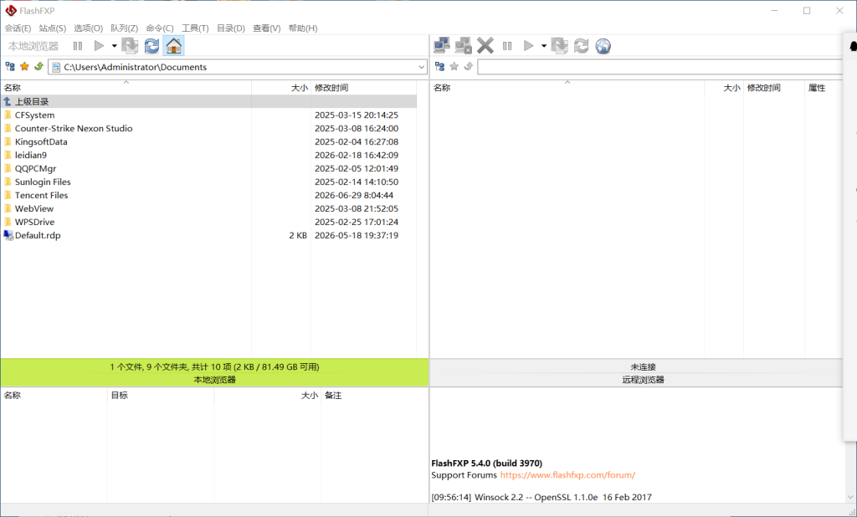
Task: Sort local list by 修改时间 column
Action: tap(363, 88)
